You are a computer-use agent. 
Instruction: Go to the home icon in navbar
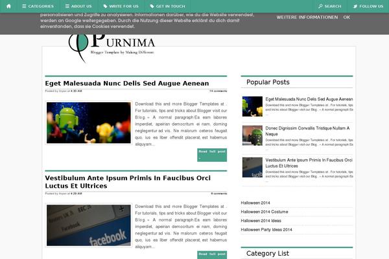[x=8, y=6]
